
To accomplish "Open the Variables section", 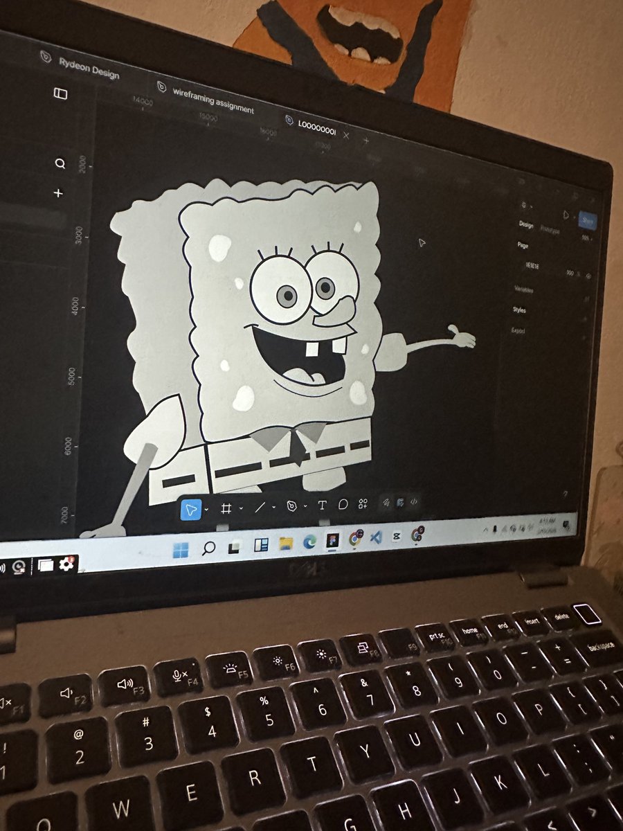I will coord(523,289).
